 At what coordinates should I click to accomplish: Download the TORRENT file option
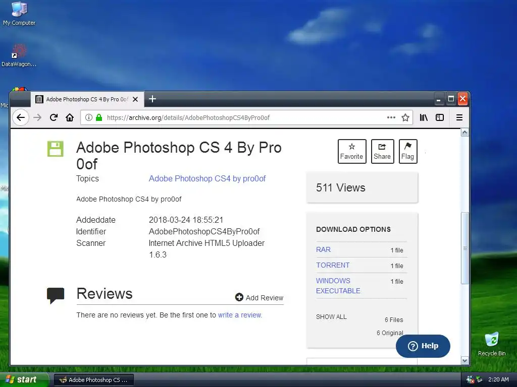tap(333, 265)
